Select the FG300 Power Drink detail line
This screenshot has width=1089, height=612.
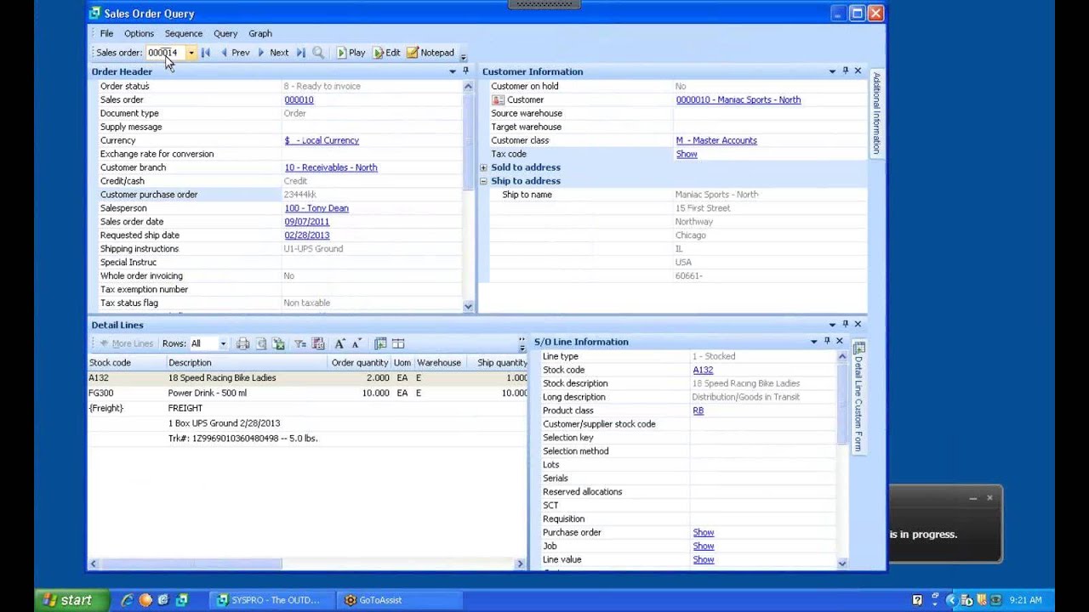coord(308,393)
